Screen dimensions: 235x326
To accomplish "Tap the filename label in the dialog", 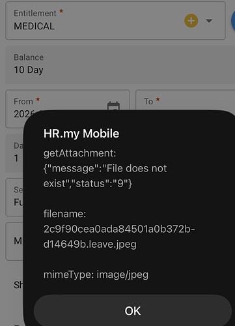I will (x=64, y=214).
